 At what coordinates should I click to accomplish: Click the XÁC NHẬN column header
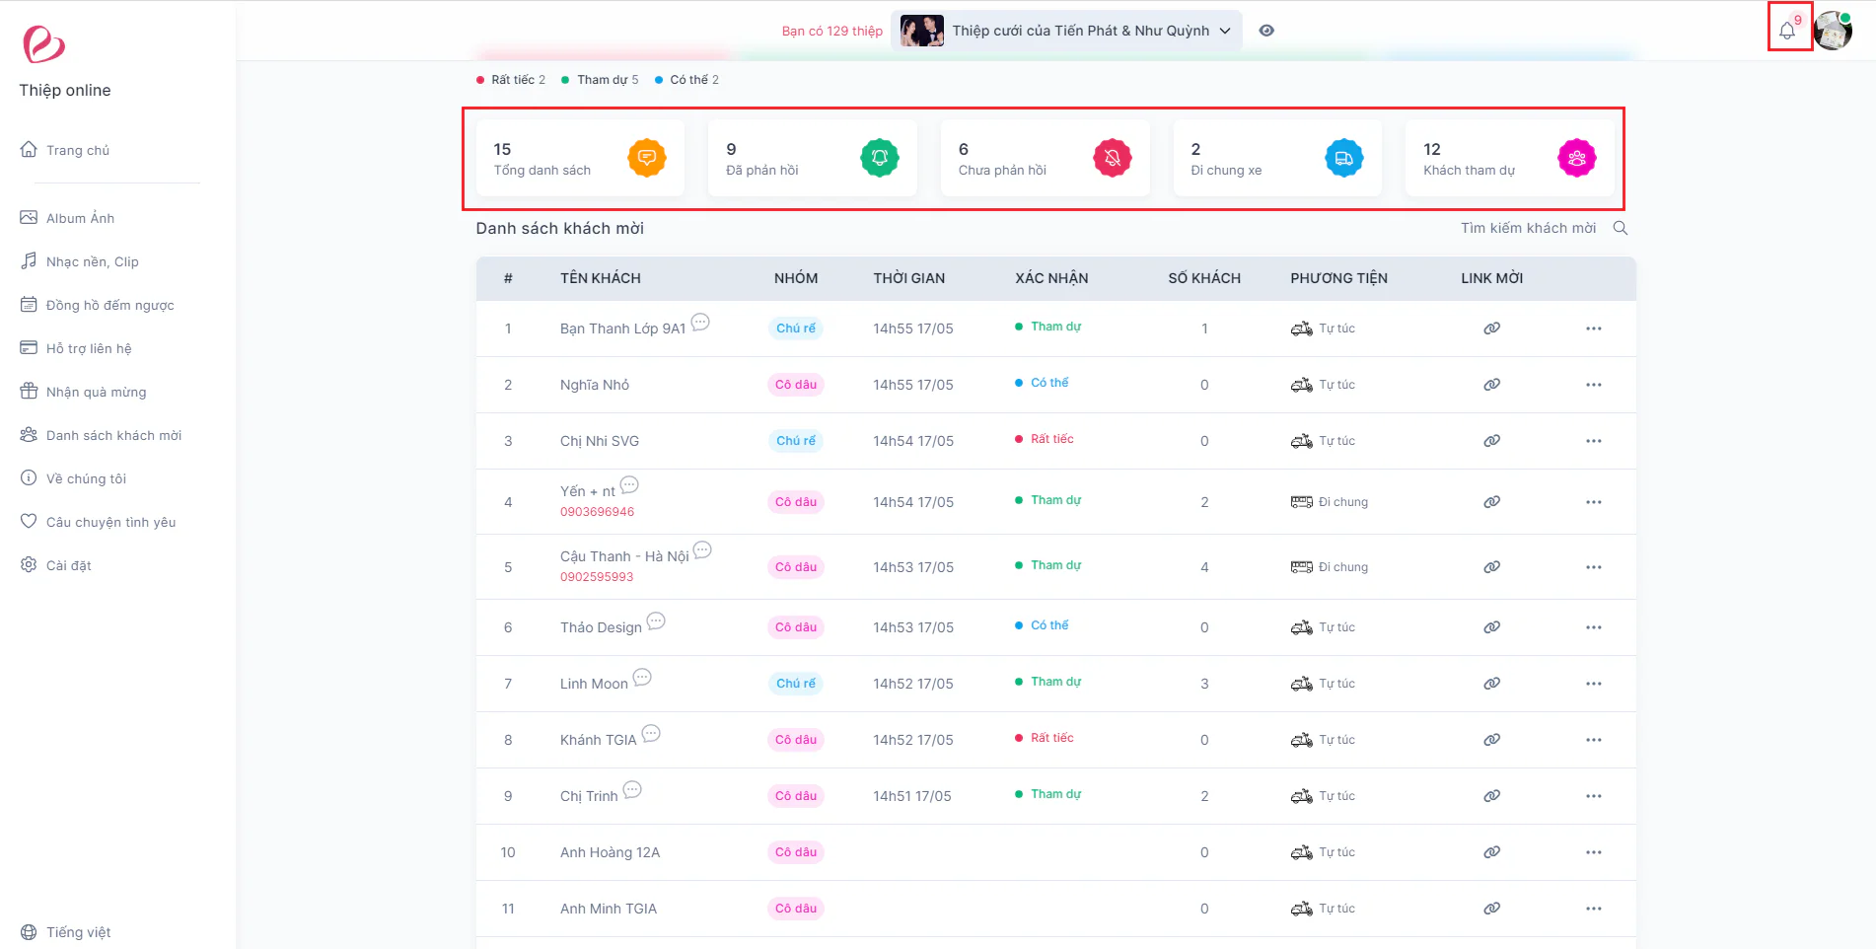coord(1052,278)
